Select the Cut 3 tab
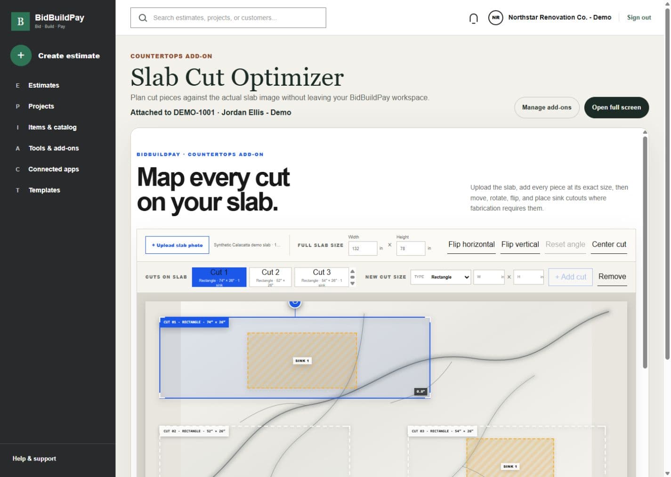The image size is (671, 477). pos(322,277)
